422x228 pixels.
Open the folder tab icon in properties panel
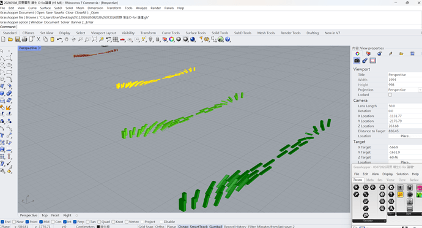(x=401, y=53)
